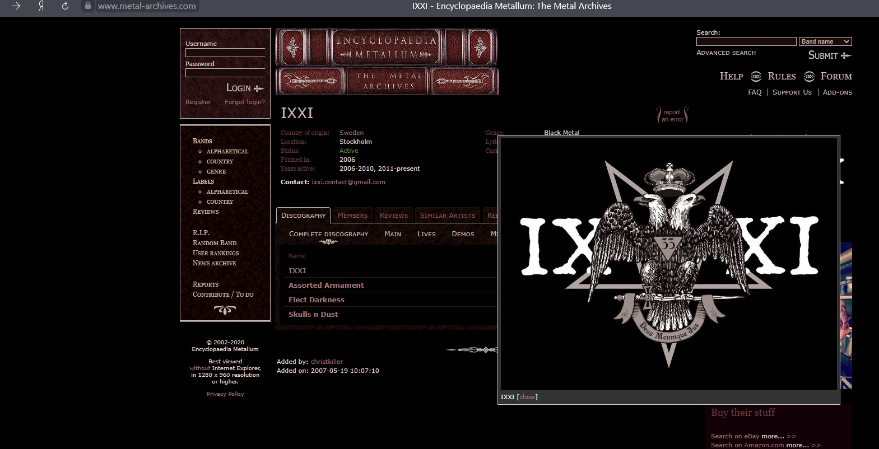Click the Login button

tap(245, 88)
